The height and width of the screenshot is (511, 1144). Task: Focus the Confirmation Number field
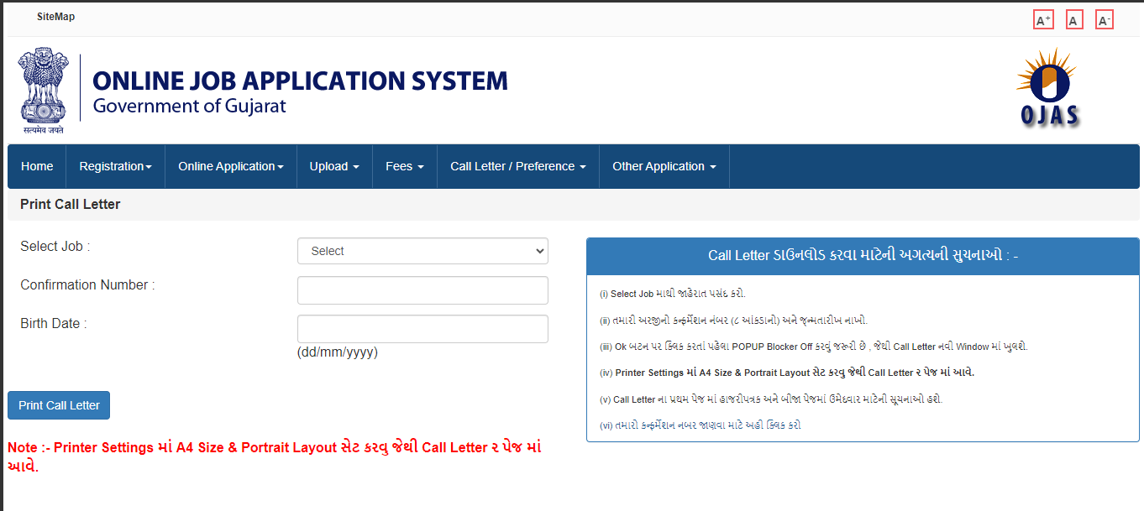coord(422,290)
